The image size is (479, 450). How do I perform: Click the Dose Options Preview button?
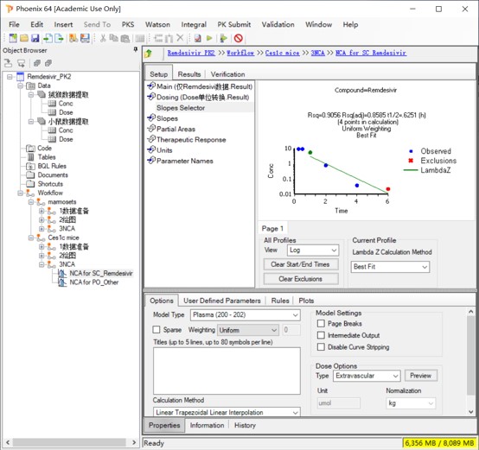click(x=421, y=376)
